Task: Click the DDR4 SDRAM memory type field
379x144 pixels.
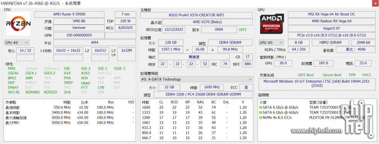Action: [x=230, y=43]
